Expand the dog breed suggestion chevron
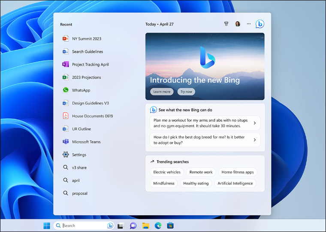The width and height of the screenshot is (326, 232). point(255,140)
